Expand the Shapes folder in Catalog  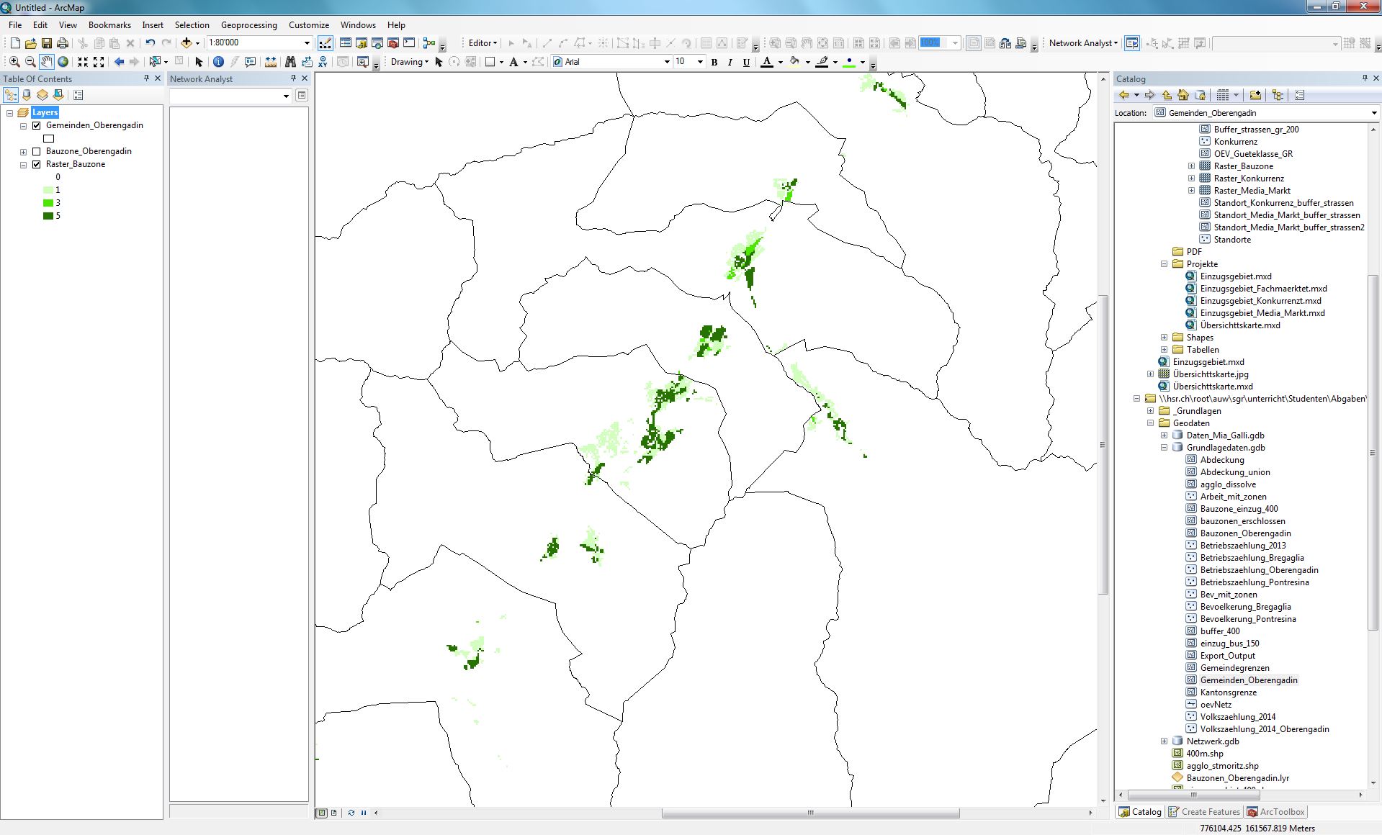click(1164, 338)
